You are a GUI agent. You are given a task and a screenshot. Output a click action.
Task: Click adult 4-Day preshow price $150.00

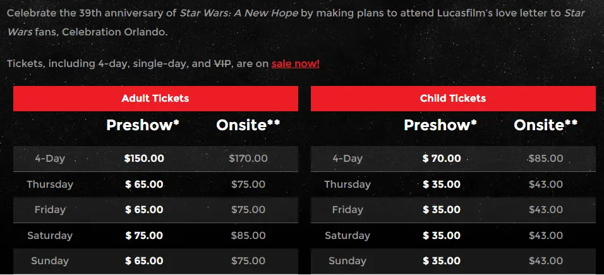(x=144, y=159)
